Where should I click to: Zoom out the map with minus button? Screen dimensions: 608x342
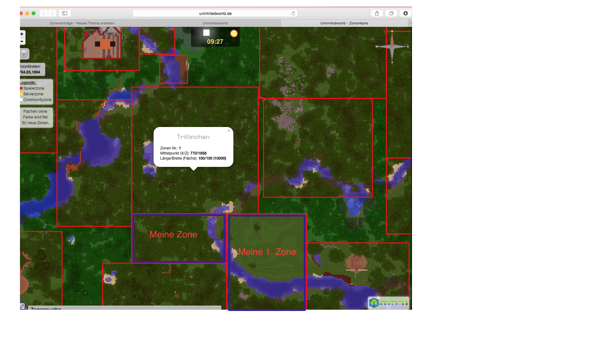22,41
